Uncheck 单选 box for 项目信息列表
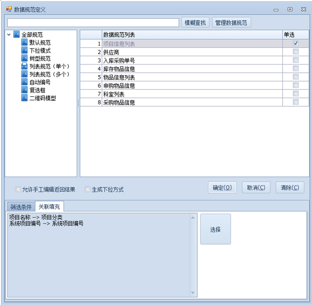This screenshot has height=305, width=312. pyautogui.click(x=296, y=43)
